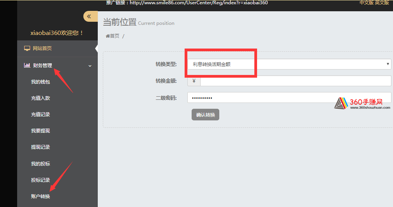
Task: Click the 确认转换 button
Action: click(206, 115)
